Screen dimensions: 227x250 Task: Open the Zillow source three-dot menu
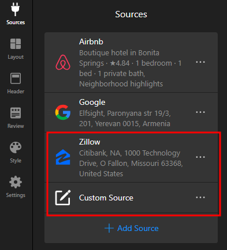click(x=200, y=157)
